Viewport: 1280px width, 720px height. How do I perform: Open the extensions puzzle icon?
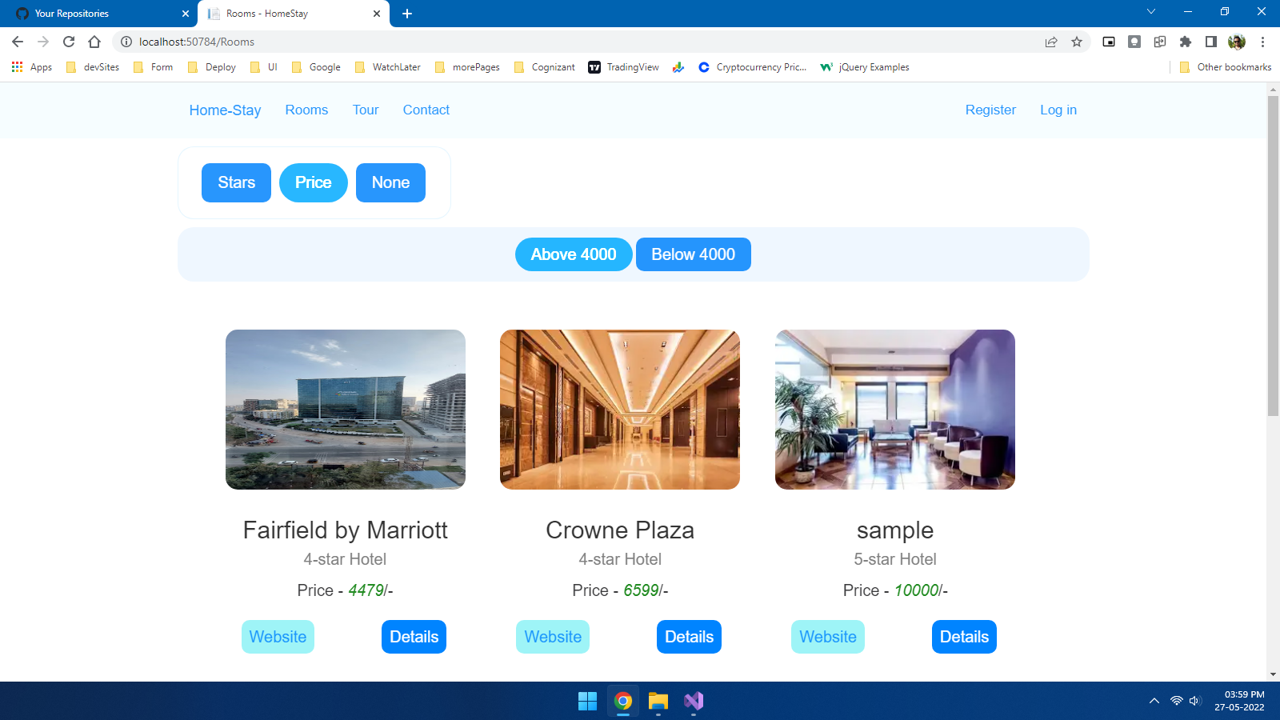click(1186, 42)
